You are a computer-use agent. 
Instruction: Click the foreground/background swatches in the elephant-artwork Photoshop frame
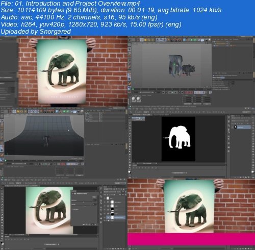click(x=2, y=244)
